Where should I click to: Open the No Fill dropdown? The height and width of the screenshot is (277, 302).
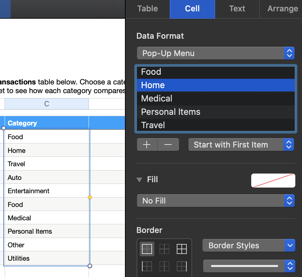pyautogui.click(x=215, y=201)
